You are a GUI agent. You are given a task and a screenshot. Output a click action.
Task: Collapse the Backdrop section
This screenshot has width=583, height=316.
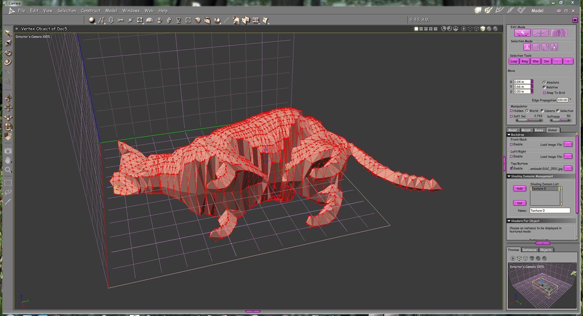[509, 135]
